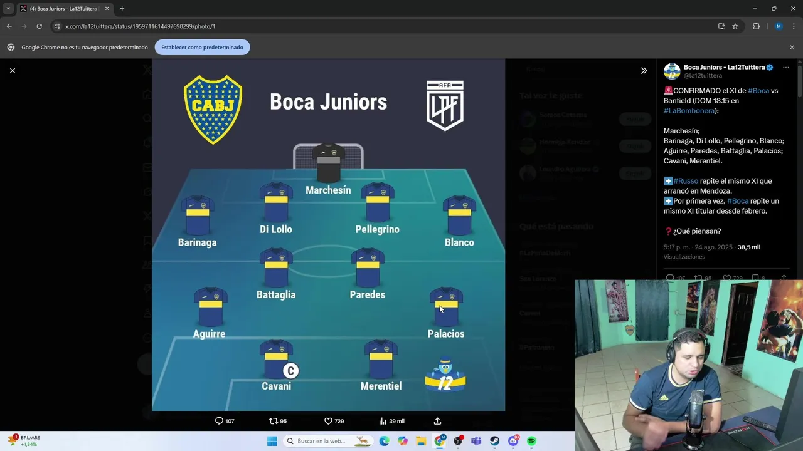Open Google Chrome icon in the taskbar

[x=440, y=441]
